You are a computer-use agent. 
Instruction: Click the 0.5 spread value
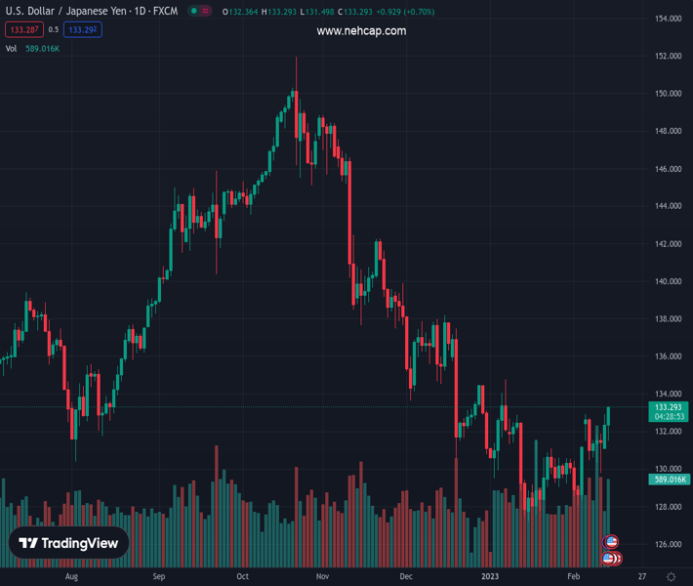click(x=53, y=30)
